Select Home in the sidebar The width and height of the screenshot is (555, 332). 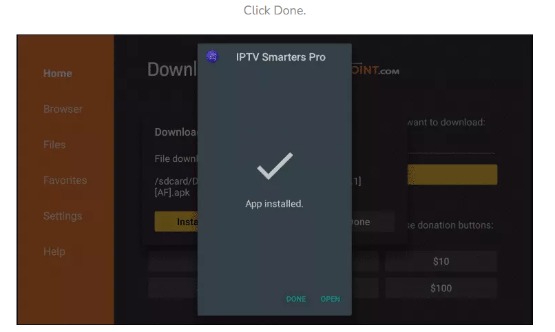coord(58,73)
